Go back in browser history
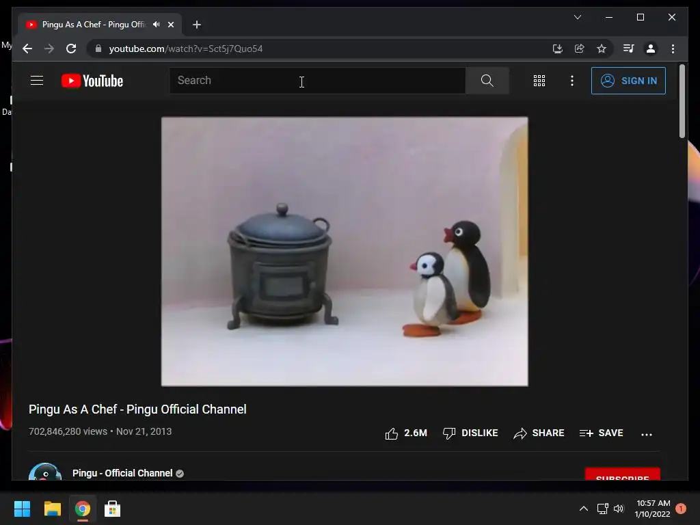This screenshot has width=700, height=525. click(27, 49)
